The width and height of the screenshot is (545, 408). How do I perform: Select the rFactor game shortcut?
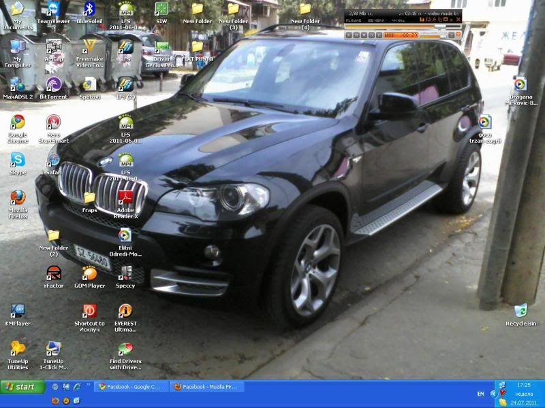click(54, 277)
